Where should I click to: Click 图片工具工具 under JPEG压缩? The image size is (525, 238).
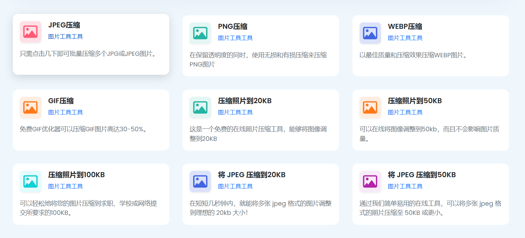click(65, 36)
